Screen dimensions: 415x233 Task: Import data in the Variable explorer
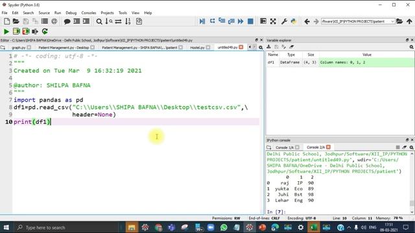tap(268, 47)
